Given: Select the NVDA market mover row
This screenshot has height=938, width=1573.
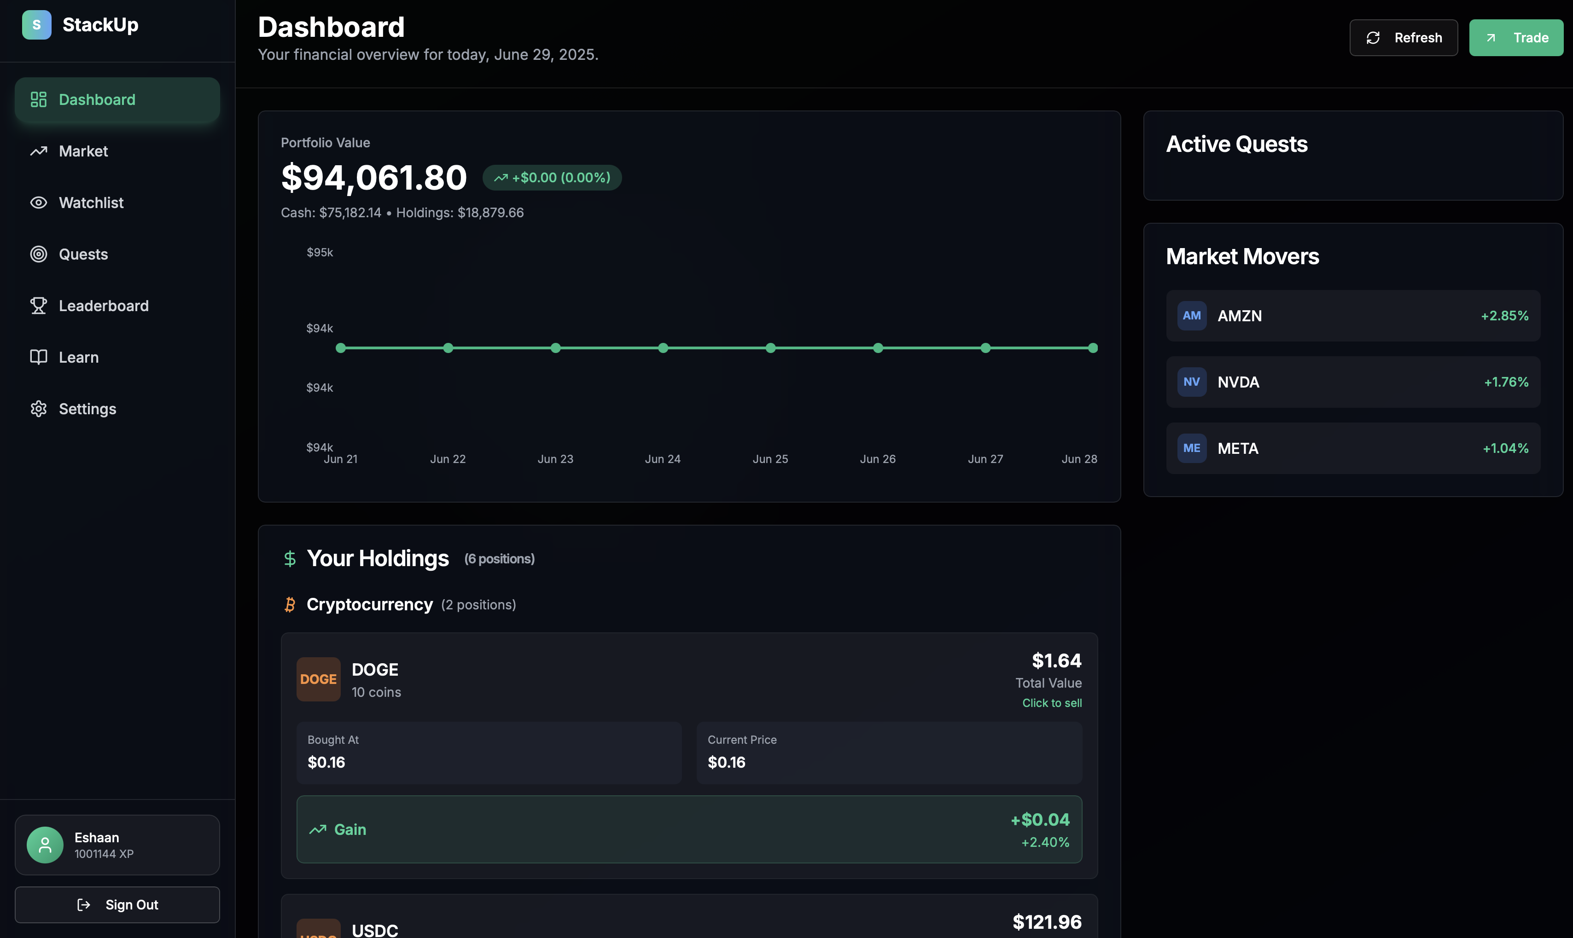Looking at the screenshot, I should [x=1352, y=382].
